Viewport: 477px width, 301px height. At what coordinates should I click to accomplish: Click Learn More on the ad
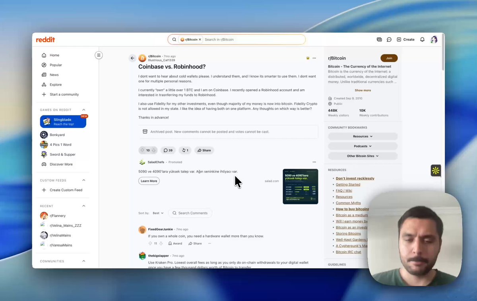pos(149,181)
